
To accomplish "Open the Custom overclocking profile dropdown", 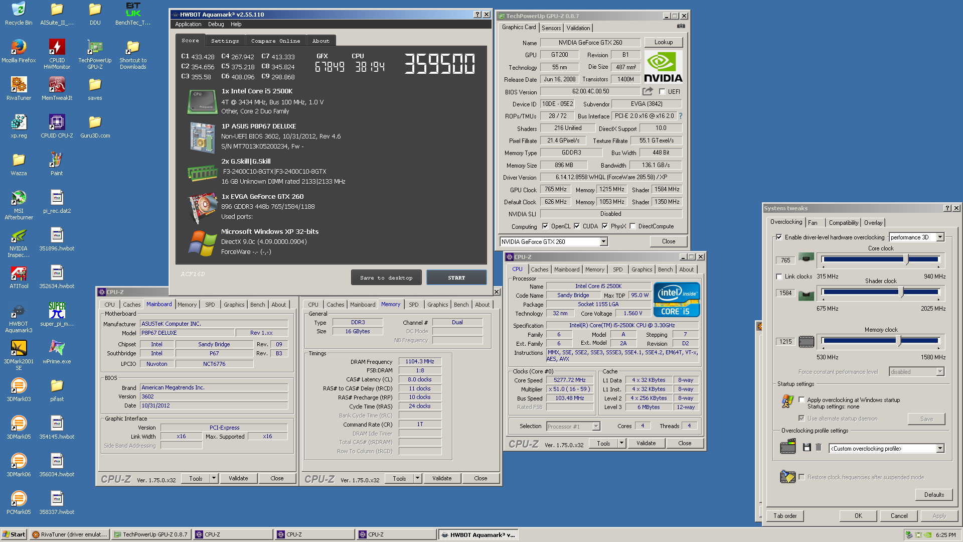I will [x=940, y=449].
